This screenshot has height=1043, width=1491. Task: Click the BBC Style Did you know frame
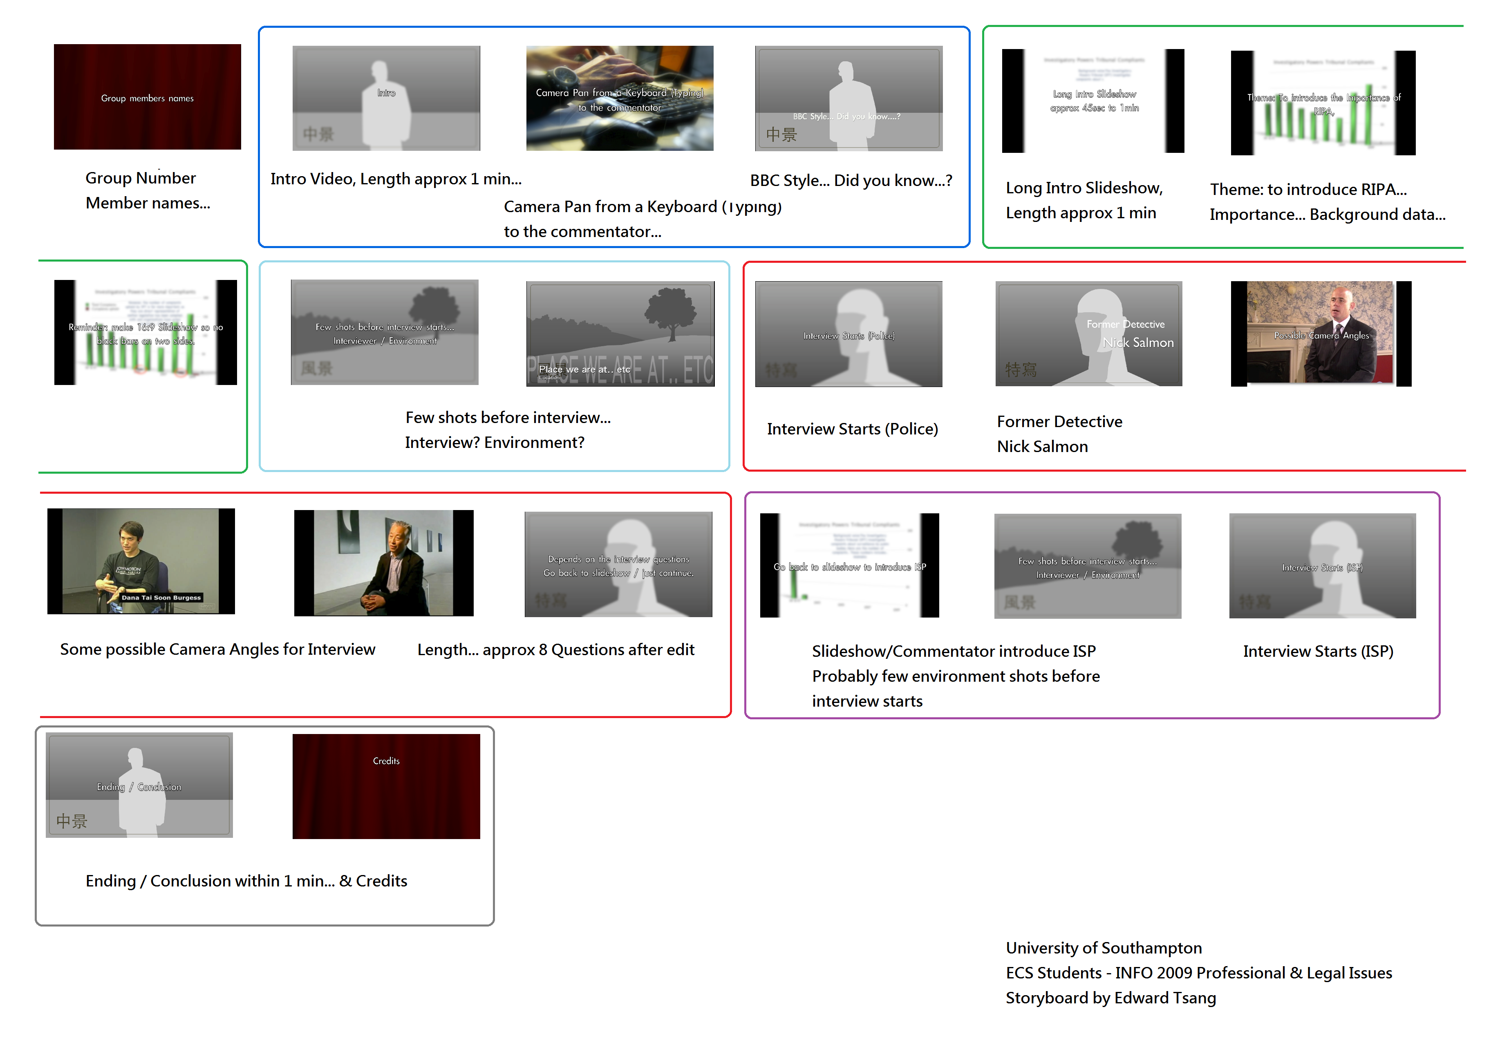click(848, 98)
